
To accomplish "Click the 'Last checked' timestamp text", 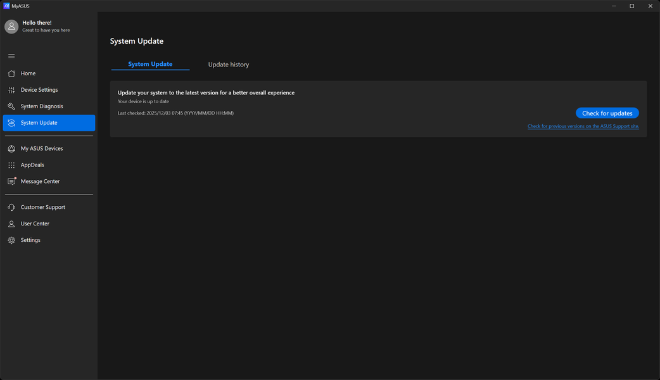I will [x=175, y=113].
